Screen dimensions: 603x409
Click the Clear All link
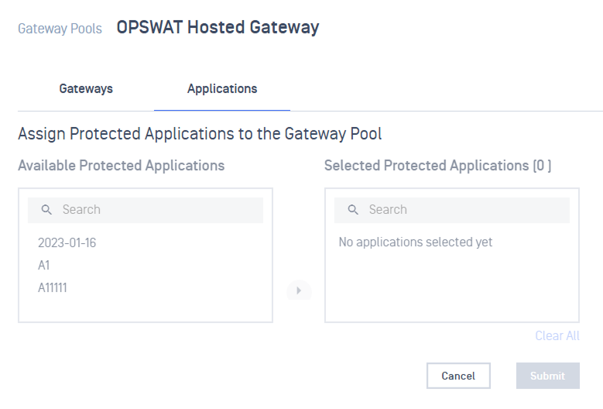click(557, 335)
